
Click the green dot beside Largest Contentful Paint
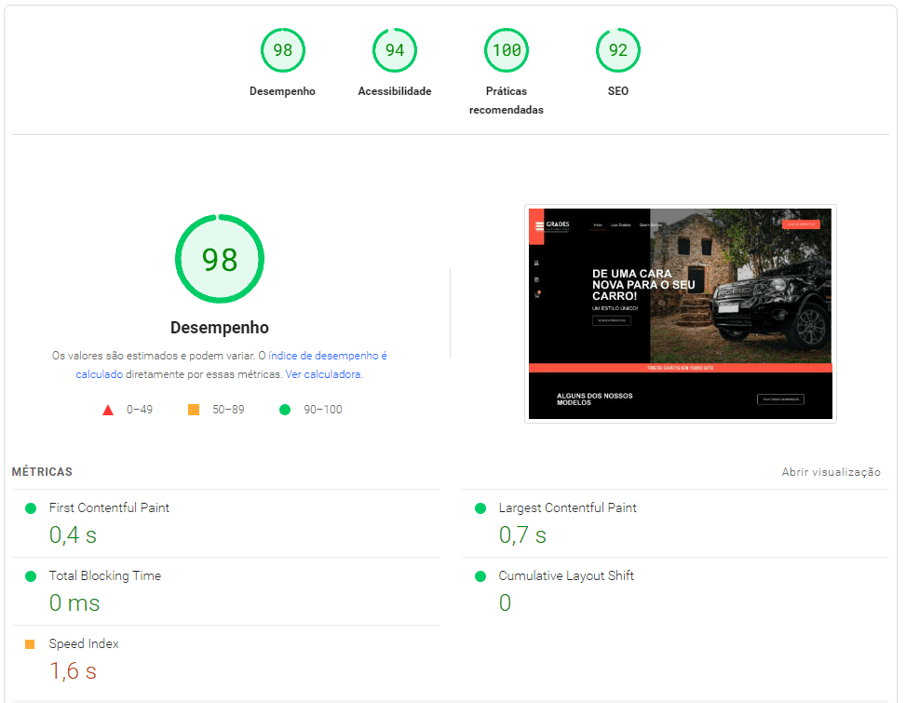(x=480, y=508)
